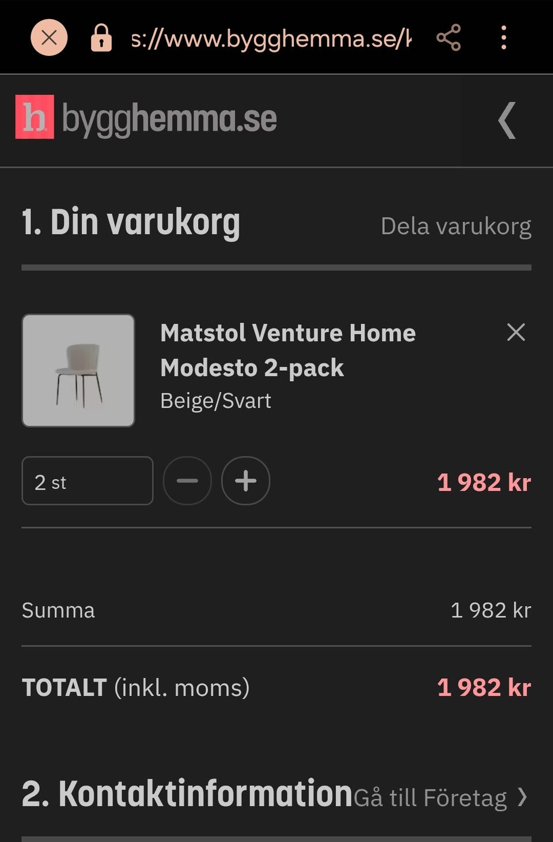Select the bygghemma.se URL address text
This screenshot has height=842, width=553.
[271, 39]
